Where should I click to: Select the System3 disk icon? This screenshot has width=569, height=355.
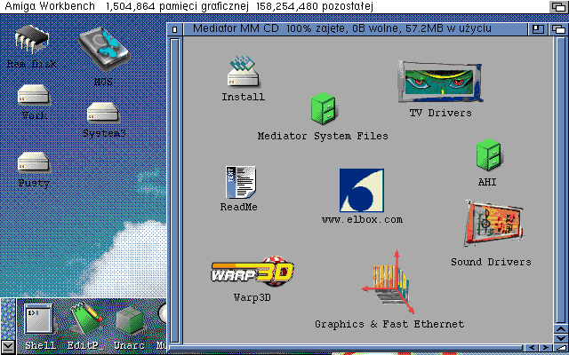click(103, 112)
